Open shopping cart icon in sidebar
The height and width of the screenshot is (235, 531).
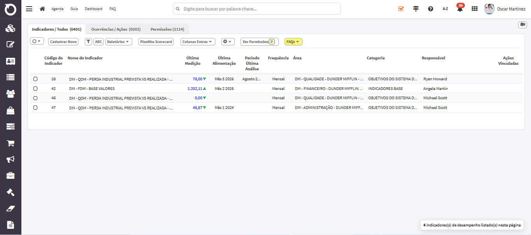coord(10,143)
